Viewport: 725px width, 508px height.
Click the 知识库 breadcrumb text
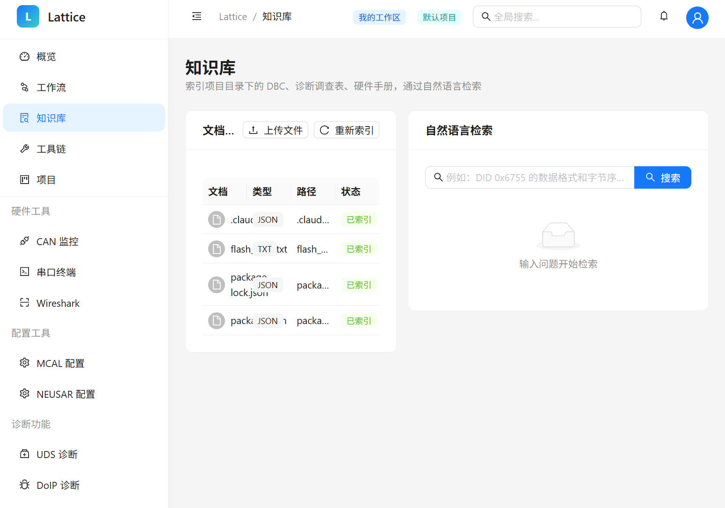(x=277, y=17)
